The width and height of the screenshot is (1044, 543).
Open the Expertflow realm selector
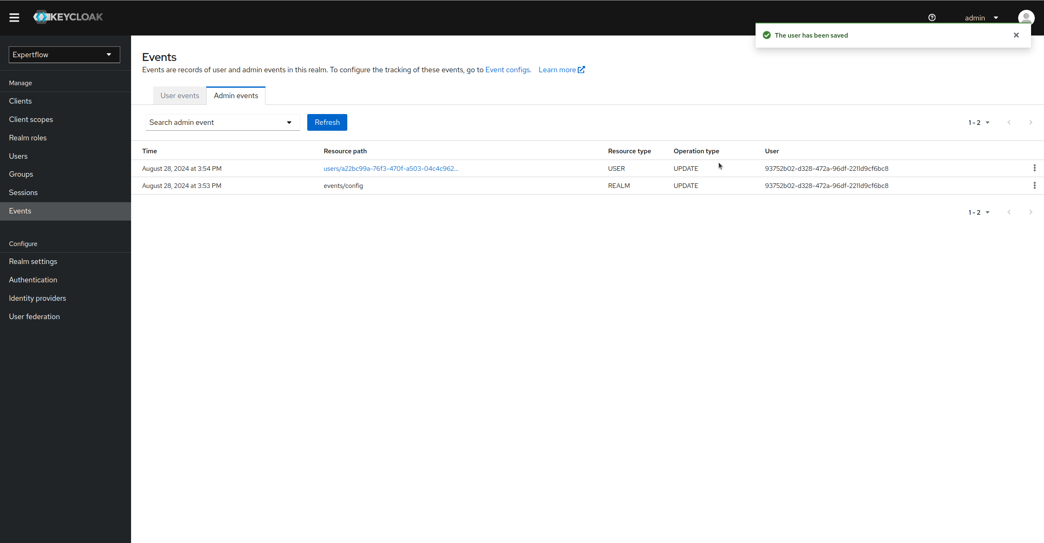tap(64, 54)
